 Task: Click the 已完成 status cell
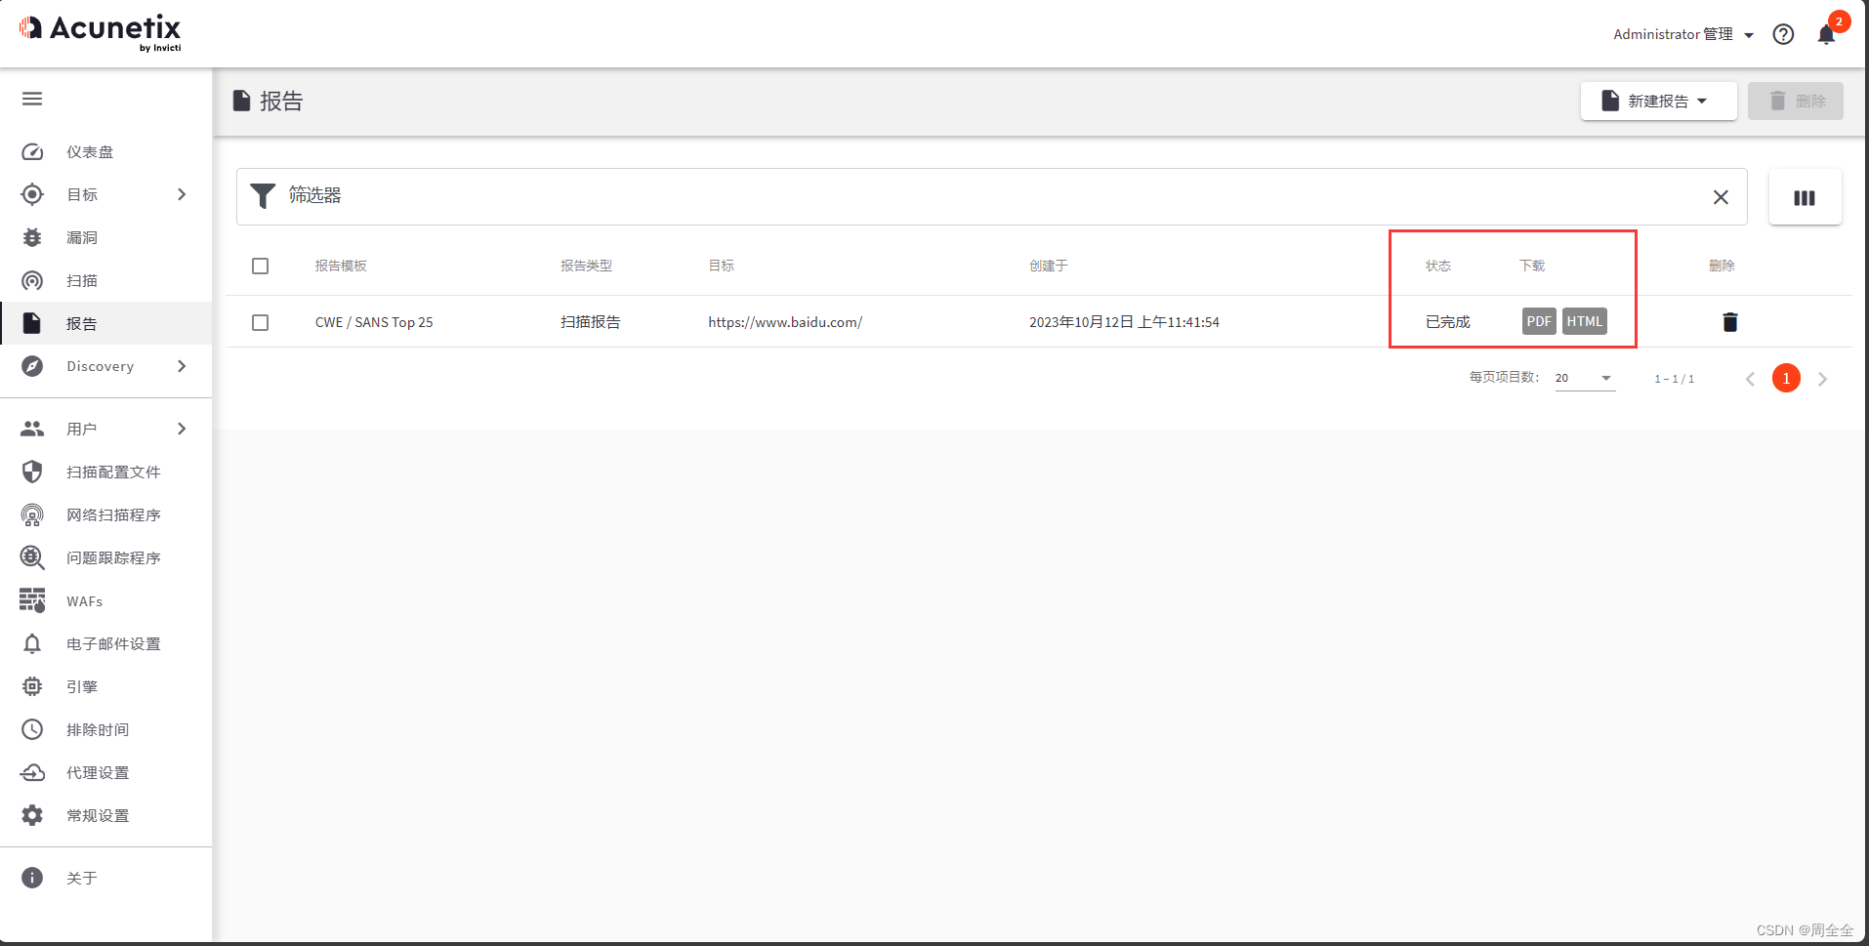coord(1448,322)
